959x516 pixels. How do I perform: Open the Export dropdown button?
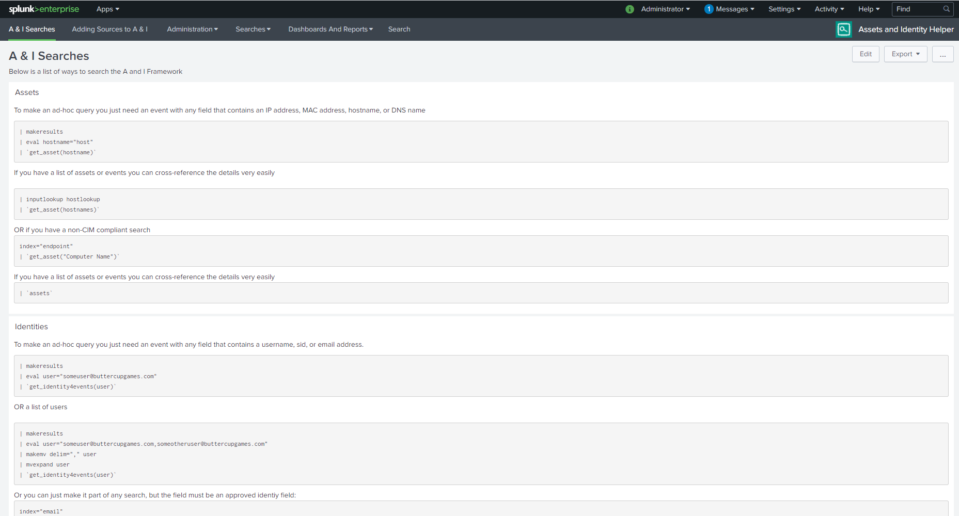(906, 54)
